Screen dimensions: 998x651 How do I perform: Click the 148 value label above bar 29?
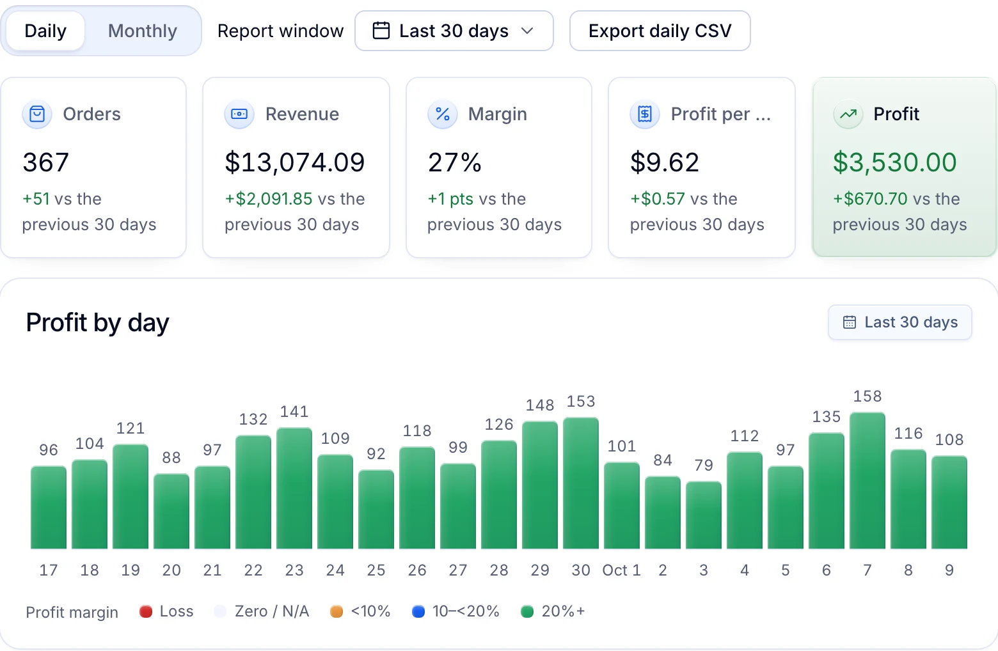[x=540, y=405]
